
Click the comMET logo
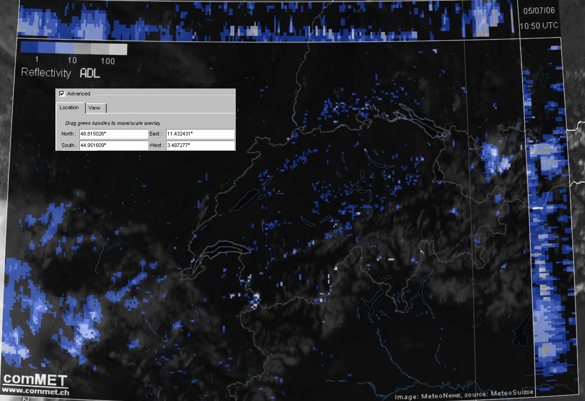tap(36, 380)
